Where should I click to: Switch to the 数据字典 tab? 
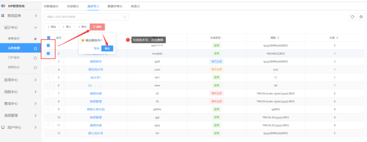coord(115,6)
